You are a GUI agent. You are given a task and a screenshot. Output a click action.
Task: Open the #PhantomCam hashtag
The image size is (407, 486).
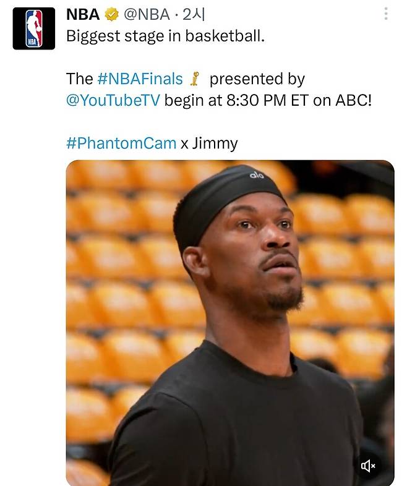click(121, 143)
